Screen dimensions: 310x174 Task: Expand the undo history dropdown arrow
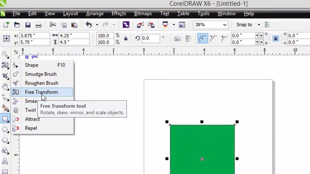point(97,25)
